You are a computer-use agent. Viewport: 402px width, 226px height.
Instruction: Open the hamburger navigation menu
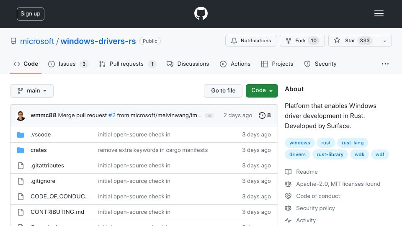click(379, 13)
